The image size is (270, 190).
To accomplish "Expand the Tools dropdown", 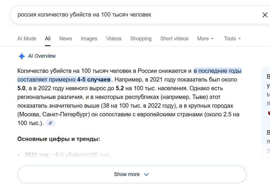I will (232, 39).
